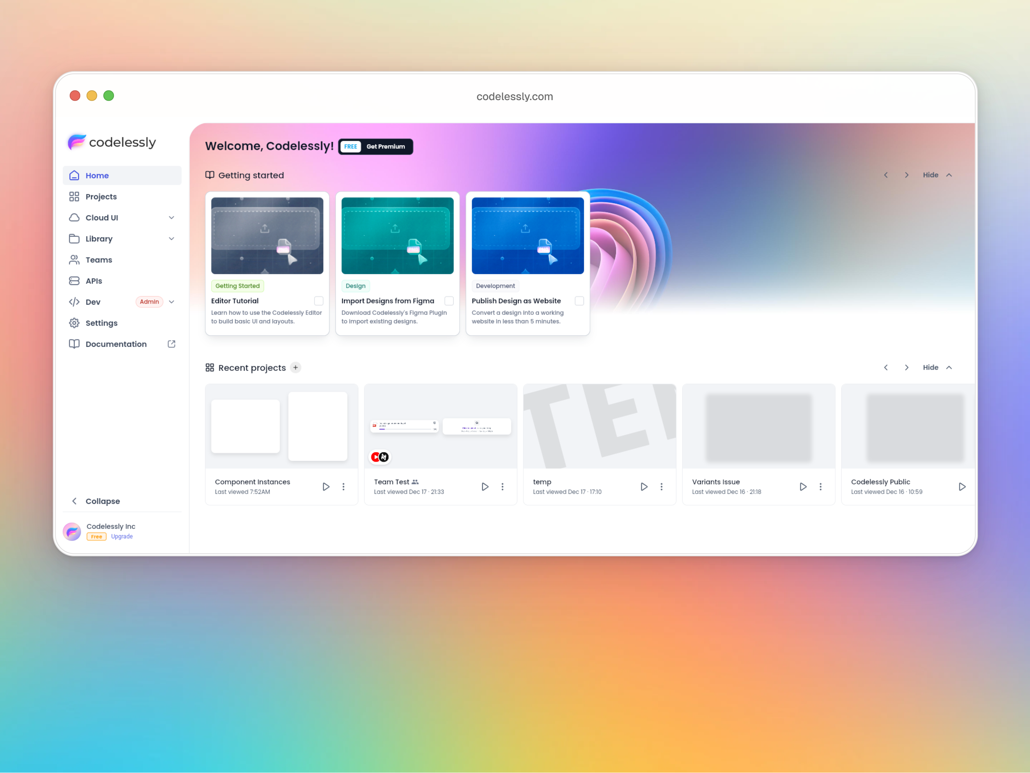Expand the Cloud UI chevron
This screenshot has width=1030, height=773.
(171, 217)
